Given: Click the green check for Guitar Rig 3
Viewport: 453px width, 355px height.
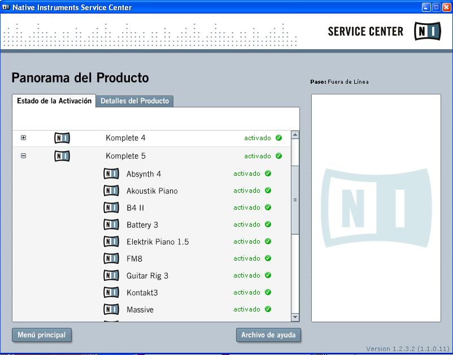Looking at the screenshot, I should (268, 275).
